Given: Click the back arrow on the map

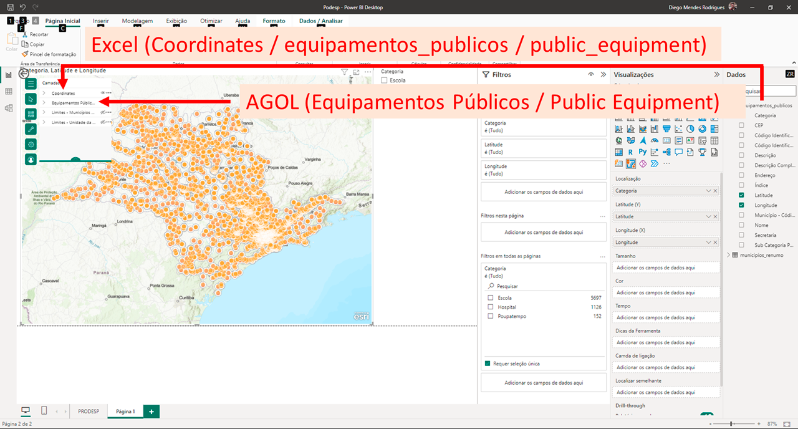Looking at the screenshot, I should coord(23,74).
